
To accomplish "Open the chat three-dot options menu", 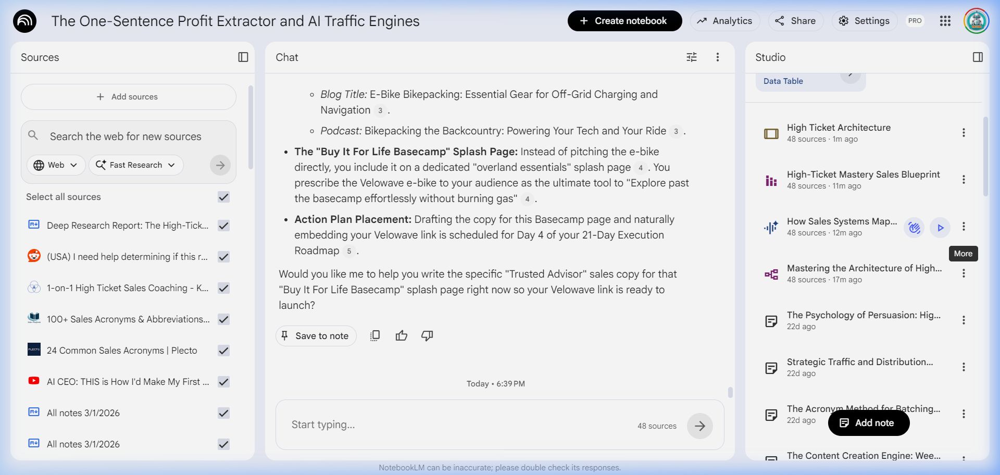I will coord(717,57).
